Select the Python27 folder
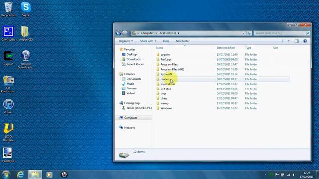The width and height of the screenshot is (319, 179). pyautogui.click(x=166, y=74)
